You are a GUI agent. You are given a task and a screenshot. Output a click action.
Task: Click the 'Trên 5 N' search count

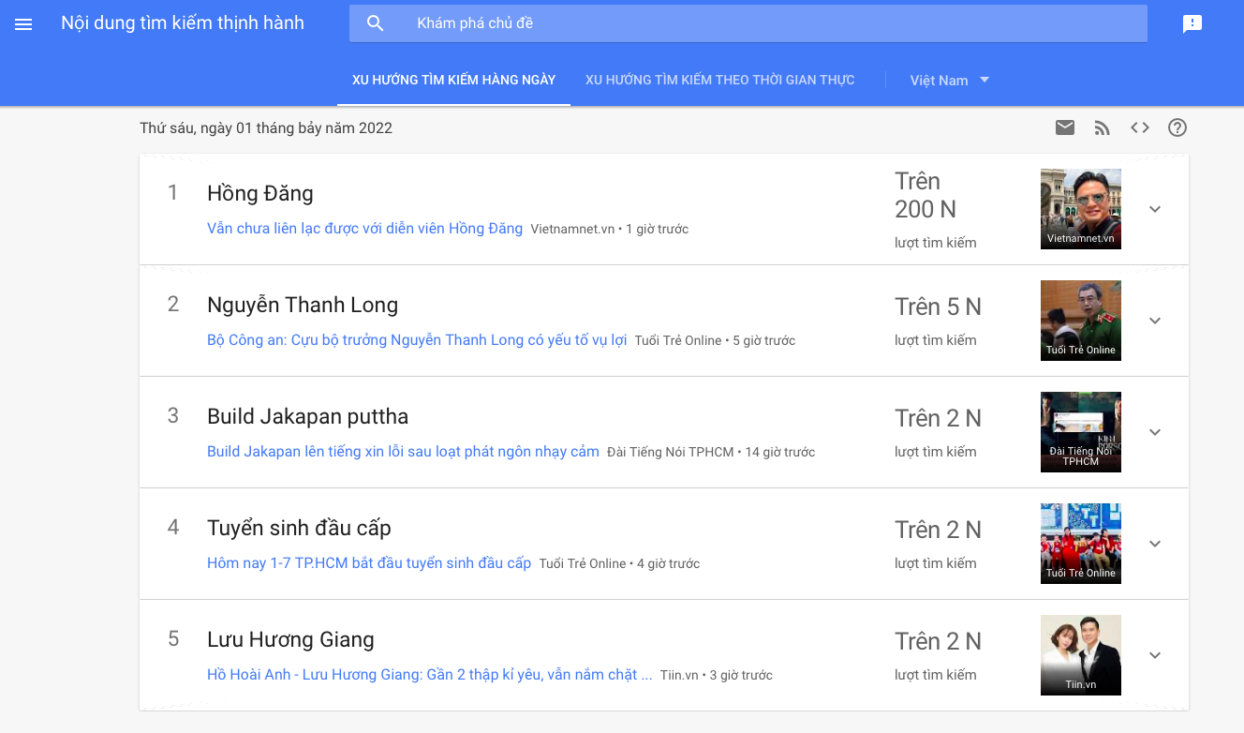click(938, 307)
